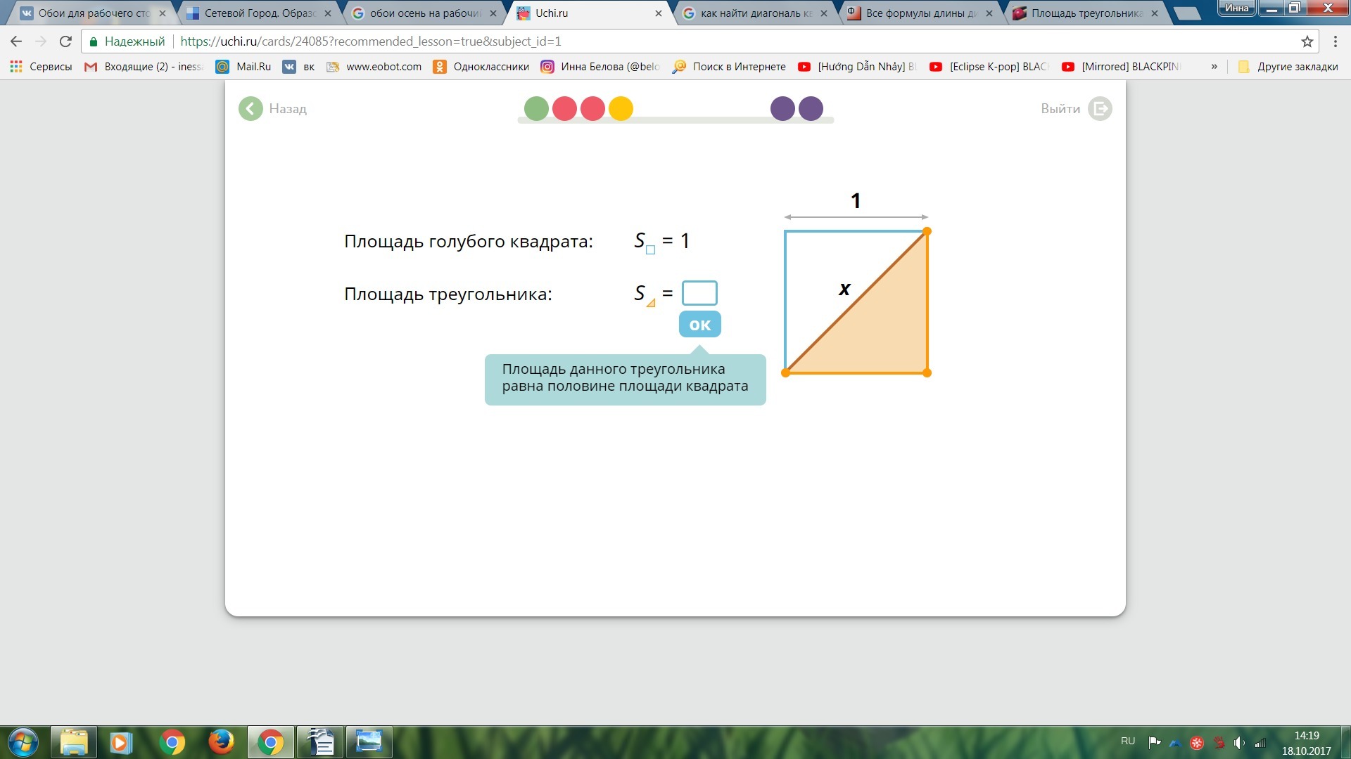The height and width of the screenshot is (759, 1351).
Task: Open Firefox from the taskbar
Action: coord(221,741)
